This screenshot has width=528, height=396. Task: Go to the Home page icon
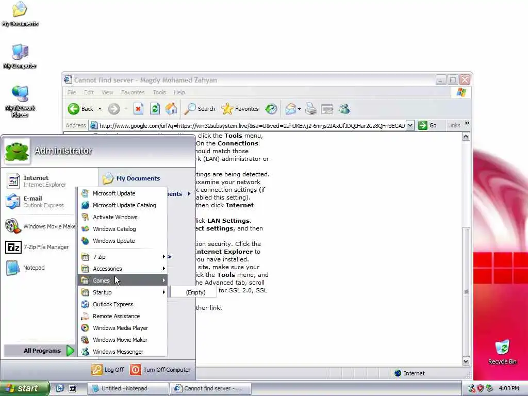click(x=171, y=108)
